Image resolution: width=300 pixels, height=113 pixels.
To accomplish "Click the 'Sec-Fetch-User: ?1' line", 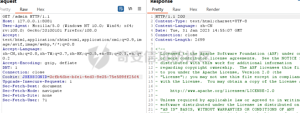I will click(25, 100).
